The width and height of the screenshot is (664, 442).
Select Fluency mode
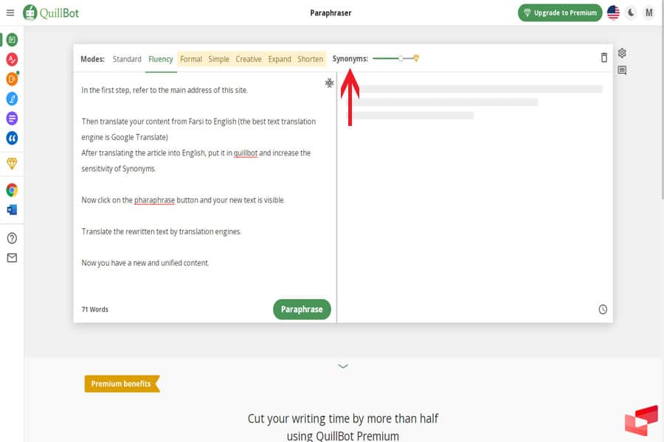(x=161, y=59)
